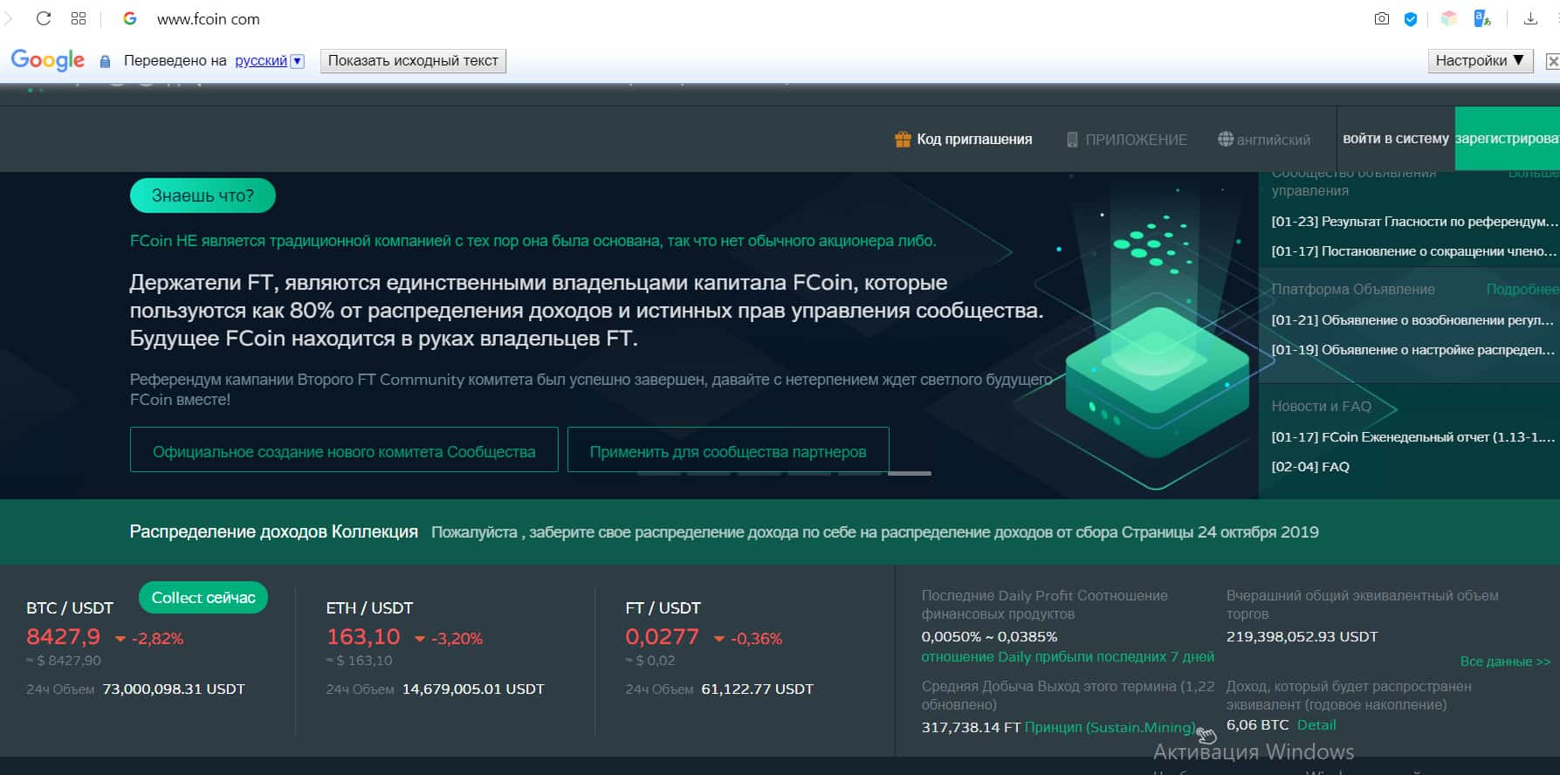Click the blue padlock in translate bar
The image size is (1560, 775).
(105, 61)
